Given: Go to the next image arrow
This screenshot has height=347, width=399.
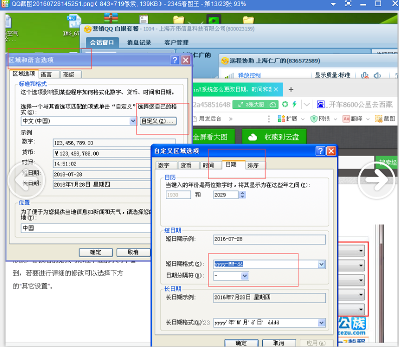Looking at the screenshot, I should [x=376, y=179].
